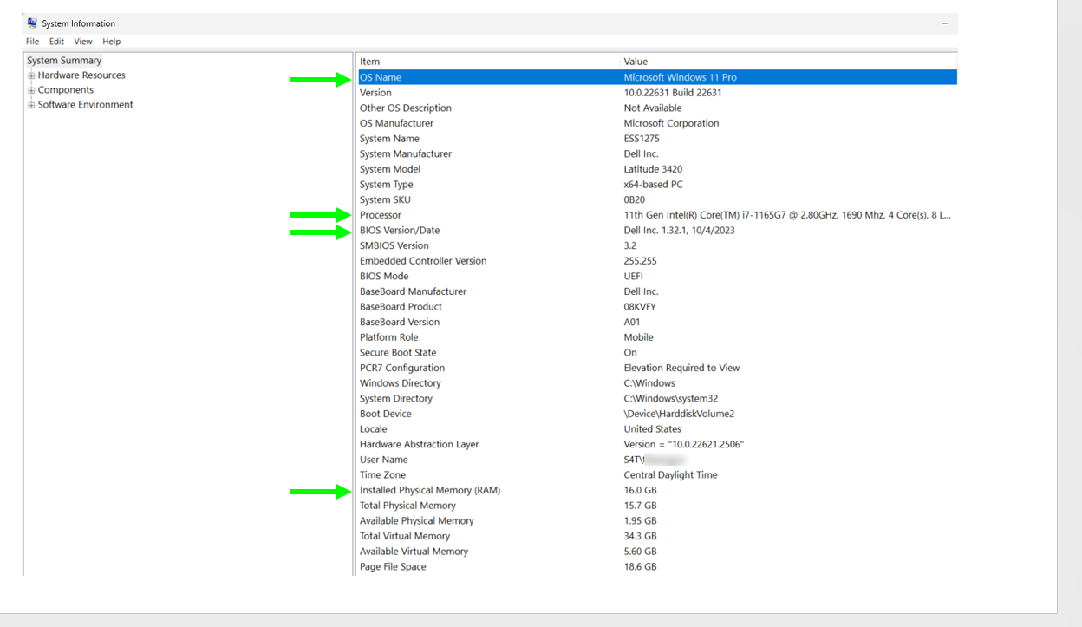This screenshot has width=1082, height=627.
Task: Click the Item column header
Action: click(369, 62)
